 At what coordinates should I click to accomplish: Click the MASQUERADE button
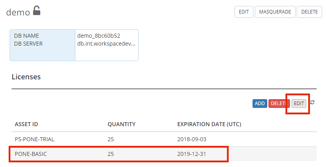coord(275,12)
